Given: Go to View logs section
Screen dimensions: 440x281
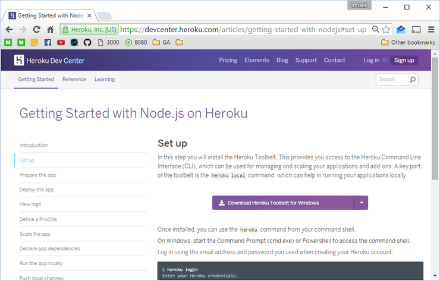Looking at the screenshot, I should click(x=30, y=204).
